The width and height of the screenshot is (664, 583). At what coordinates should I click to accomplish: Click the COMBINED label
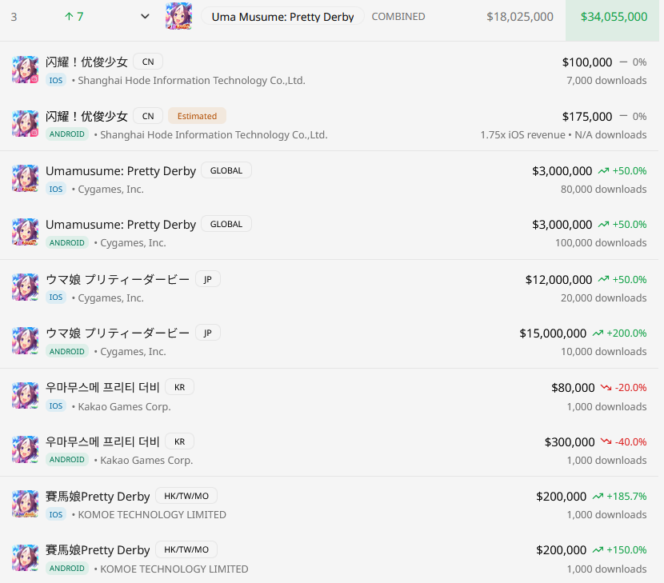point(398,17)
